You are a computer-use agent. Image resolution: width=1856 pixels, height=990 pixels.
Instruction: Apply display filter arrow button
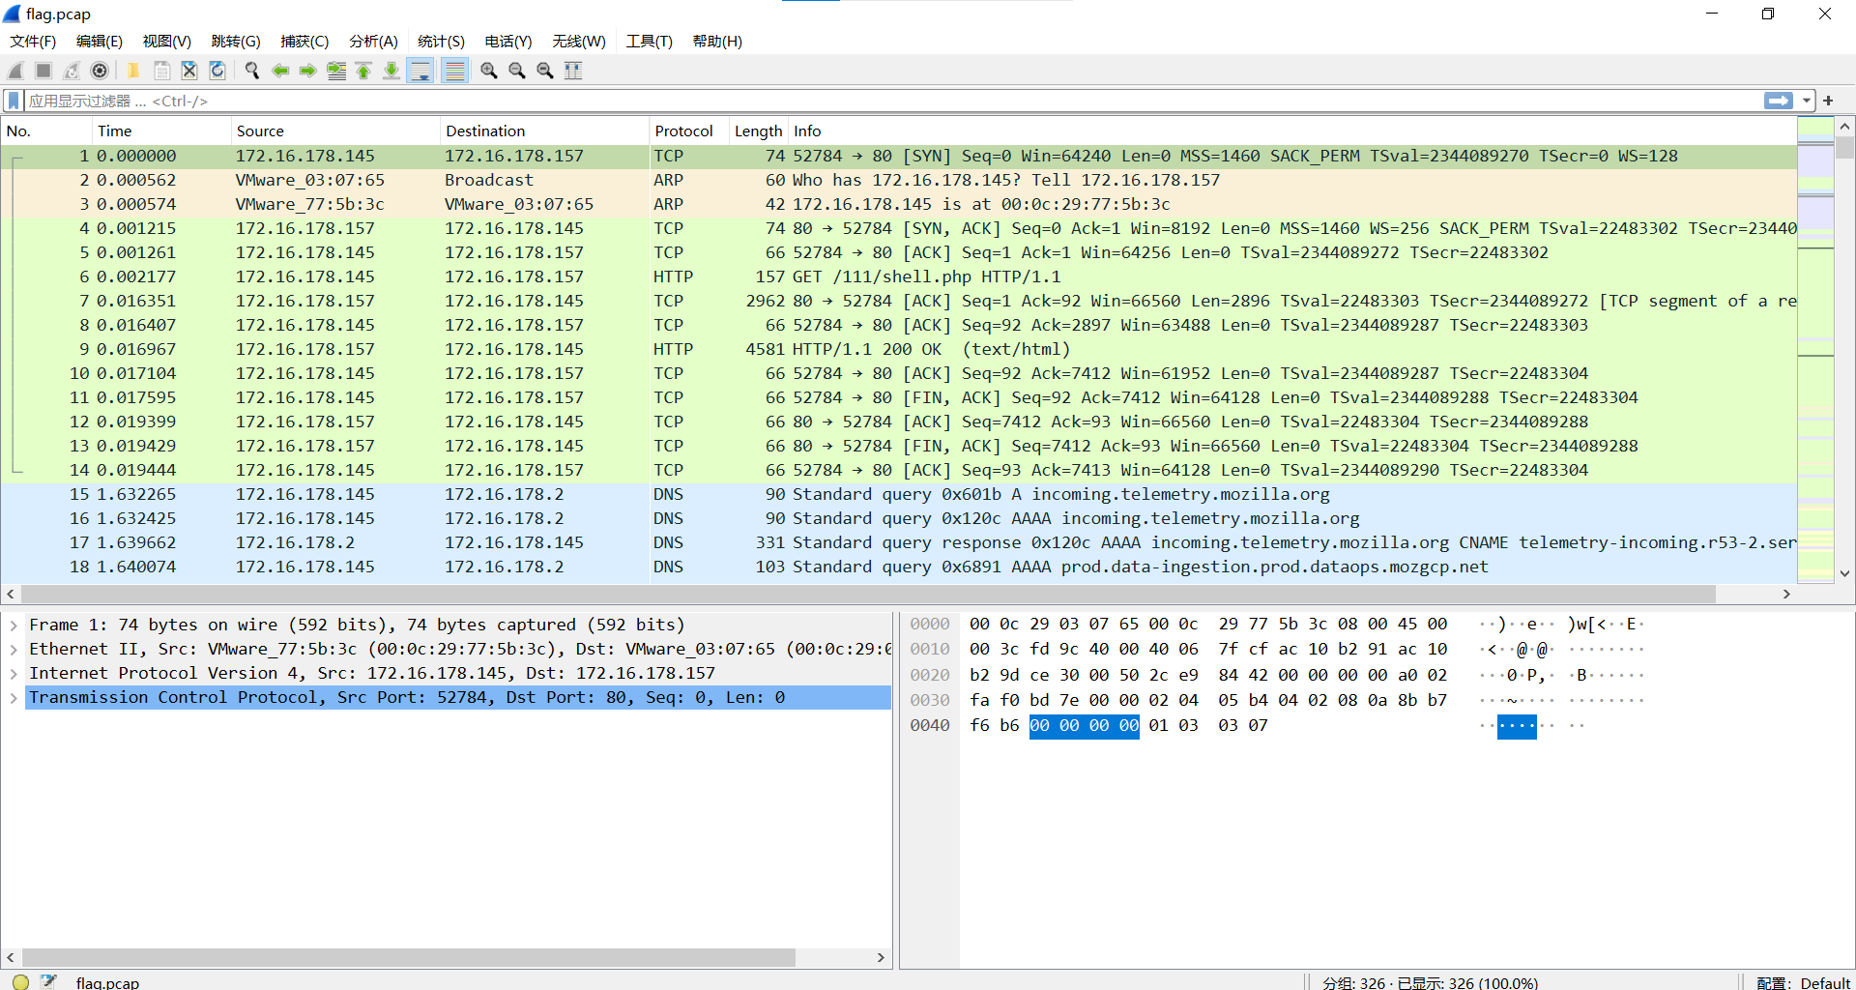pos(1778,101)
